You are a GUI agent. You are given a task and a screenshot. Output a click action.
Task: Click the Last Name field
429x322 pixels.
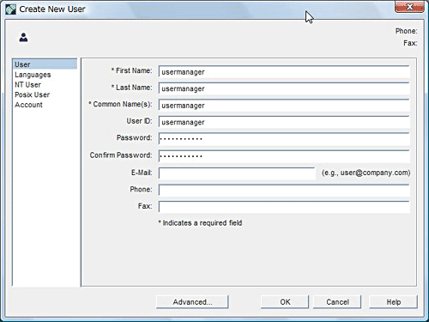tap(284, 88)
